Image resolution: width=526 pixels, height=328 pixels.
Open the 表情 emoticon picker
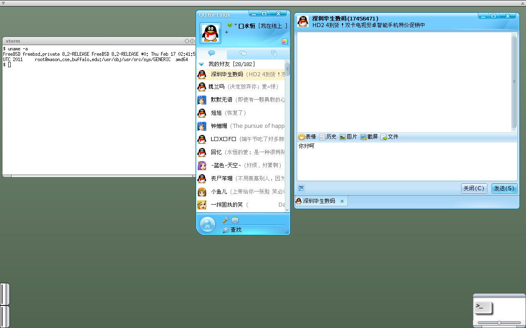click(307, 137)
